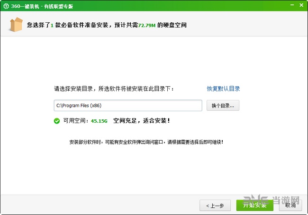Click the text 空间充足，适合安装！
The width and height of the screenshot is (308, 215).
[142, 121]
